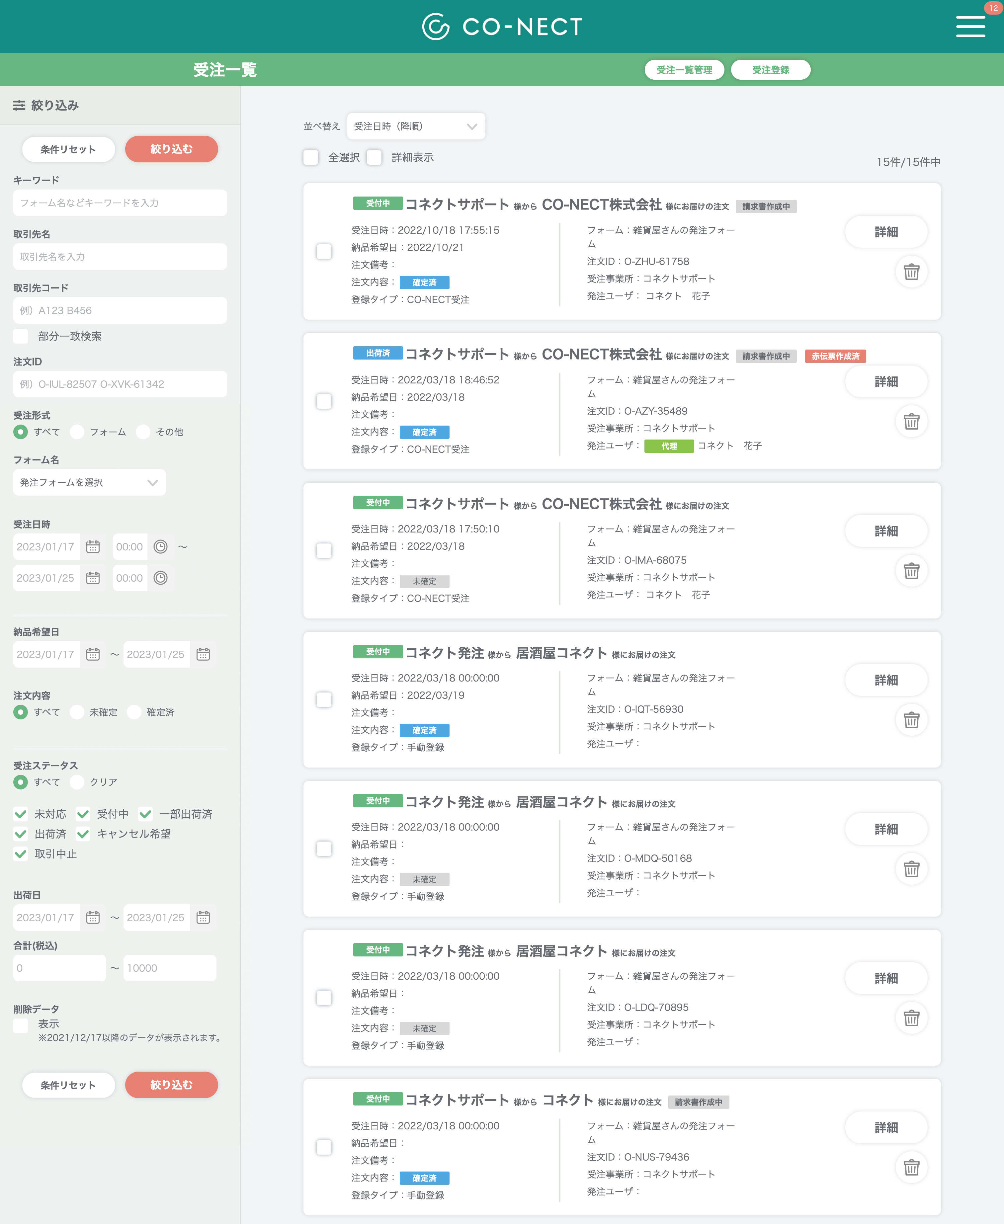Uncheck the キャンセル希望 status checkbox
1004x1224 pixels.
[x=83, y=834]
